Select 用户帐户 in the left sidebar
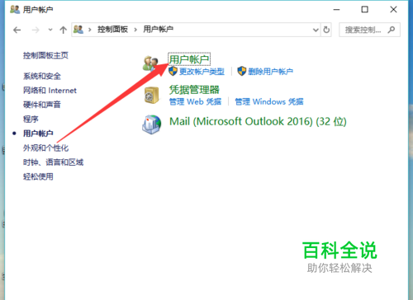The width and height of the screenshot is (413, 300). (38, 134)
